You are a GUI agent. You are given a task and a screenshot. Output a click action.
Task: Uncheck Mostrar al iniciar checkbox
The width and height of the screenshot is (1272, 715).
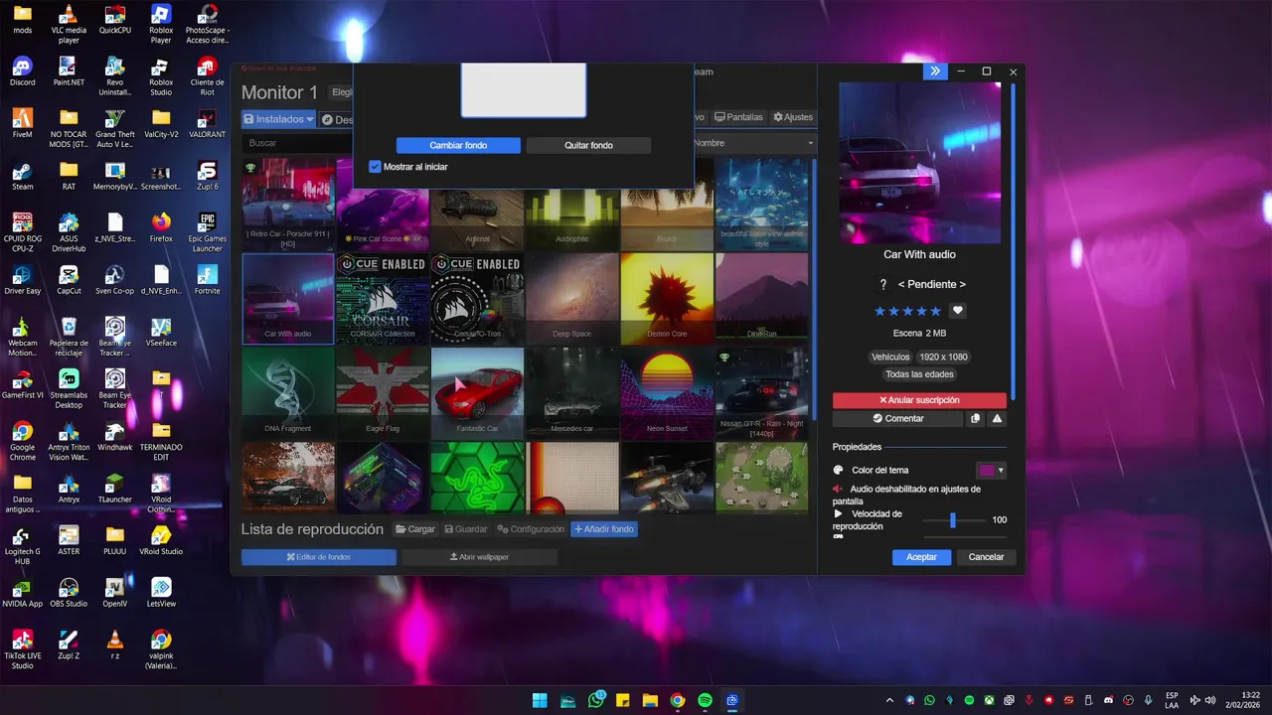[x=375, y=167]
